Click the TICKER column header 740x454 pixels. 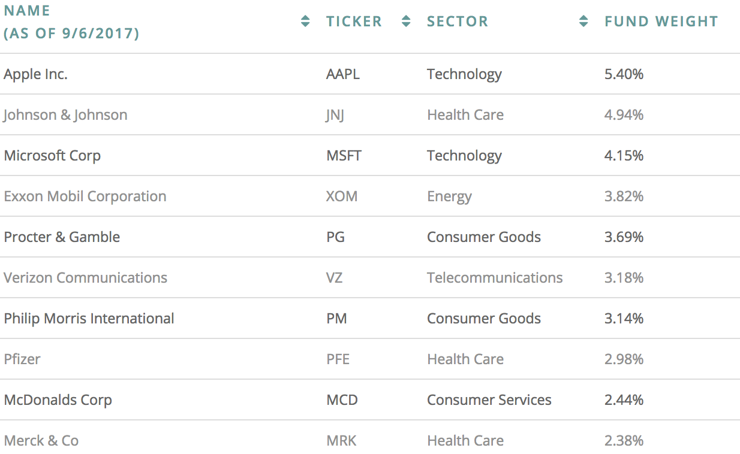[x=354, y=22]
